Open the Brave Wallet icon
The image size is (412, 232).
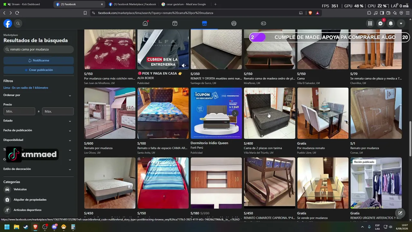click(389, 13)
